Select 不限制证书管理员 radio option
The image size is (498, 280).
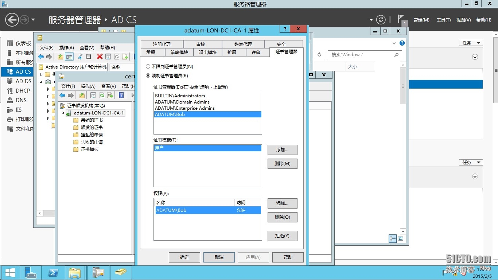click(148, 67)
